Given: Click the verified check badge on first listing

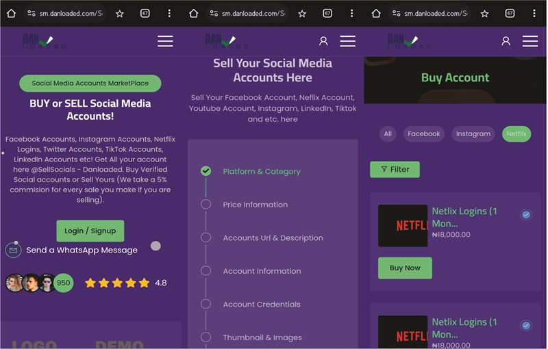Looking at the screenshot, I should coord(526,214).
